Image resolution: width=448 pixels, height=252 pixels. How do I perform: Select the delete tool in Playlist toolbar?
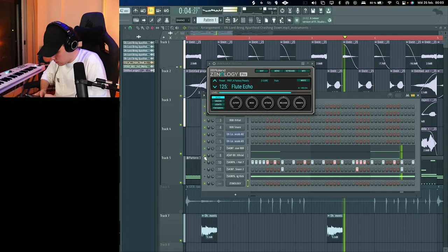(x=147, y=28)
